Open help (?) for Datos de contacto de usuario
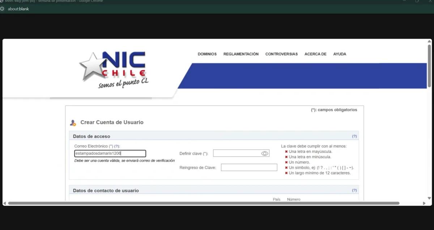434x230 pixels. pyautogui.click(x=354, y=190)
